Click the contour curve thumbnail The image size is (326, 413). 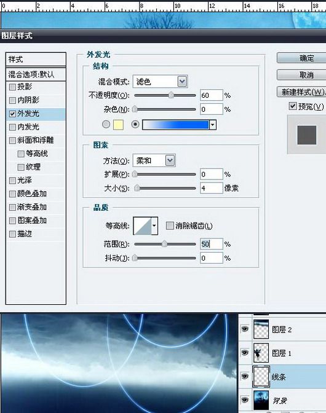[x=142, y=226]
